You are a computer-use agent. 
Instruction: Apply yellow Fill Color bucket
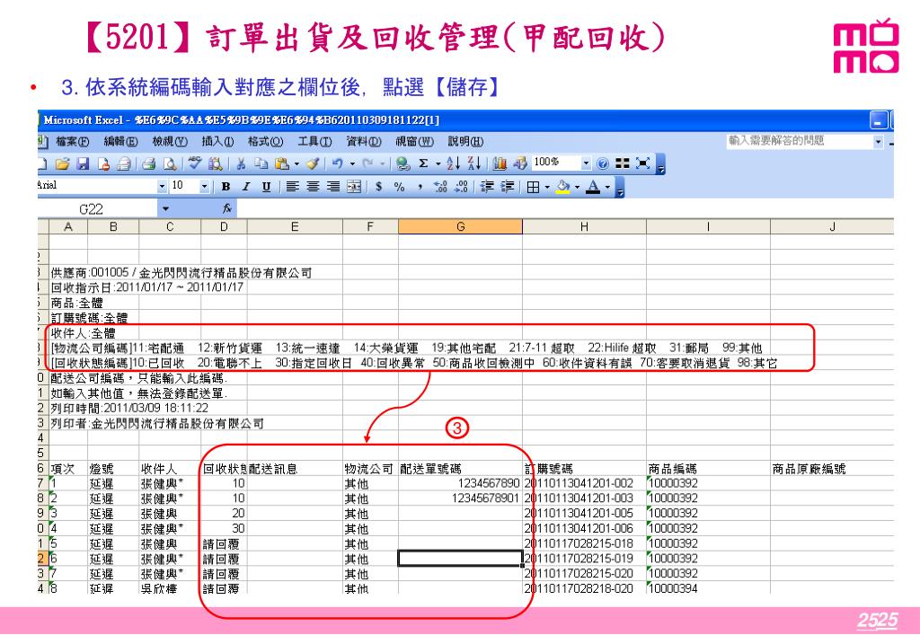562,187
